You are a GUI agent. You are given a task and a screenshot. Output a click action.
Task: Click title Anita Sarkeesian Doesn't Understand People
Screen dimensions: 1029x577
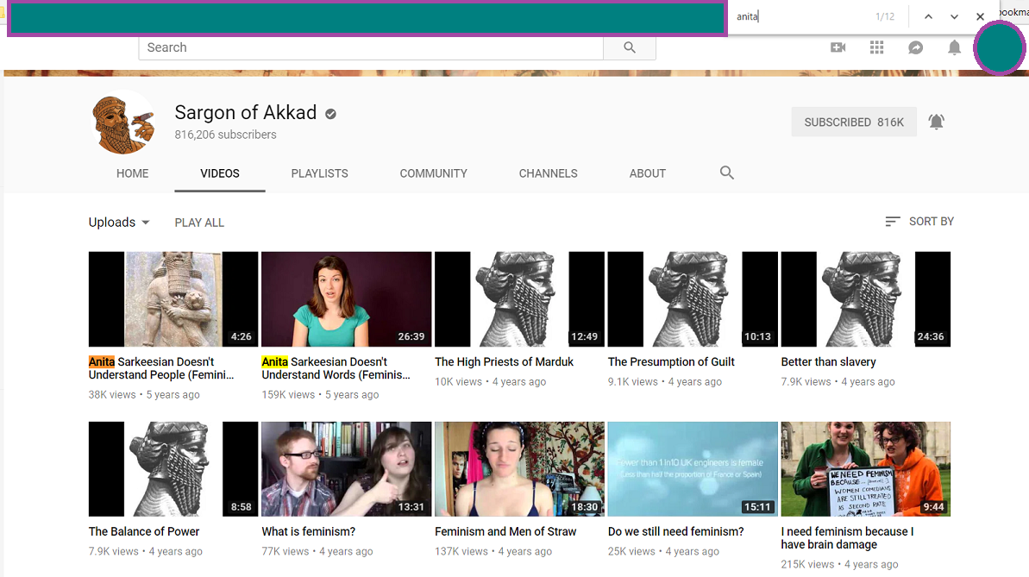tap(161, 368)
